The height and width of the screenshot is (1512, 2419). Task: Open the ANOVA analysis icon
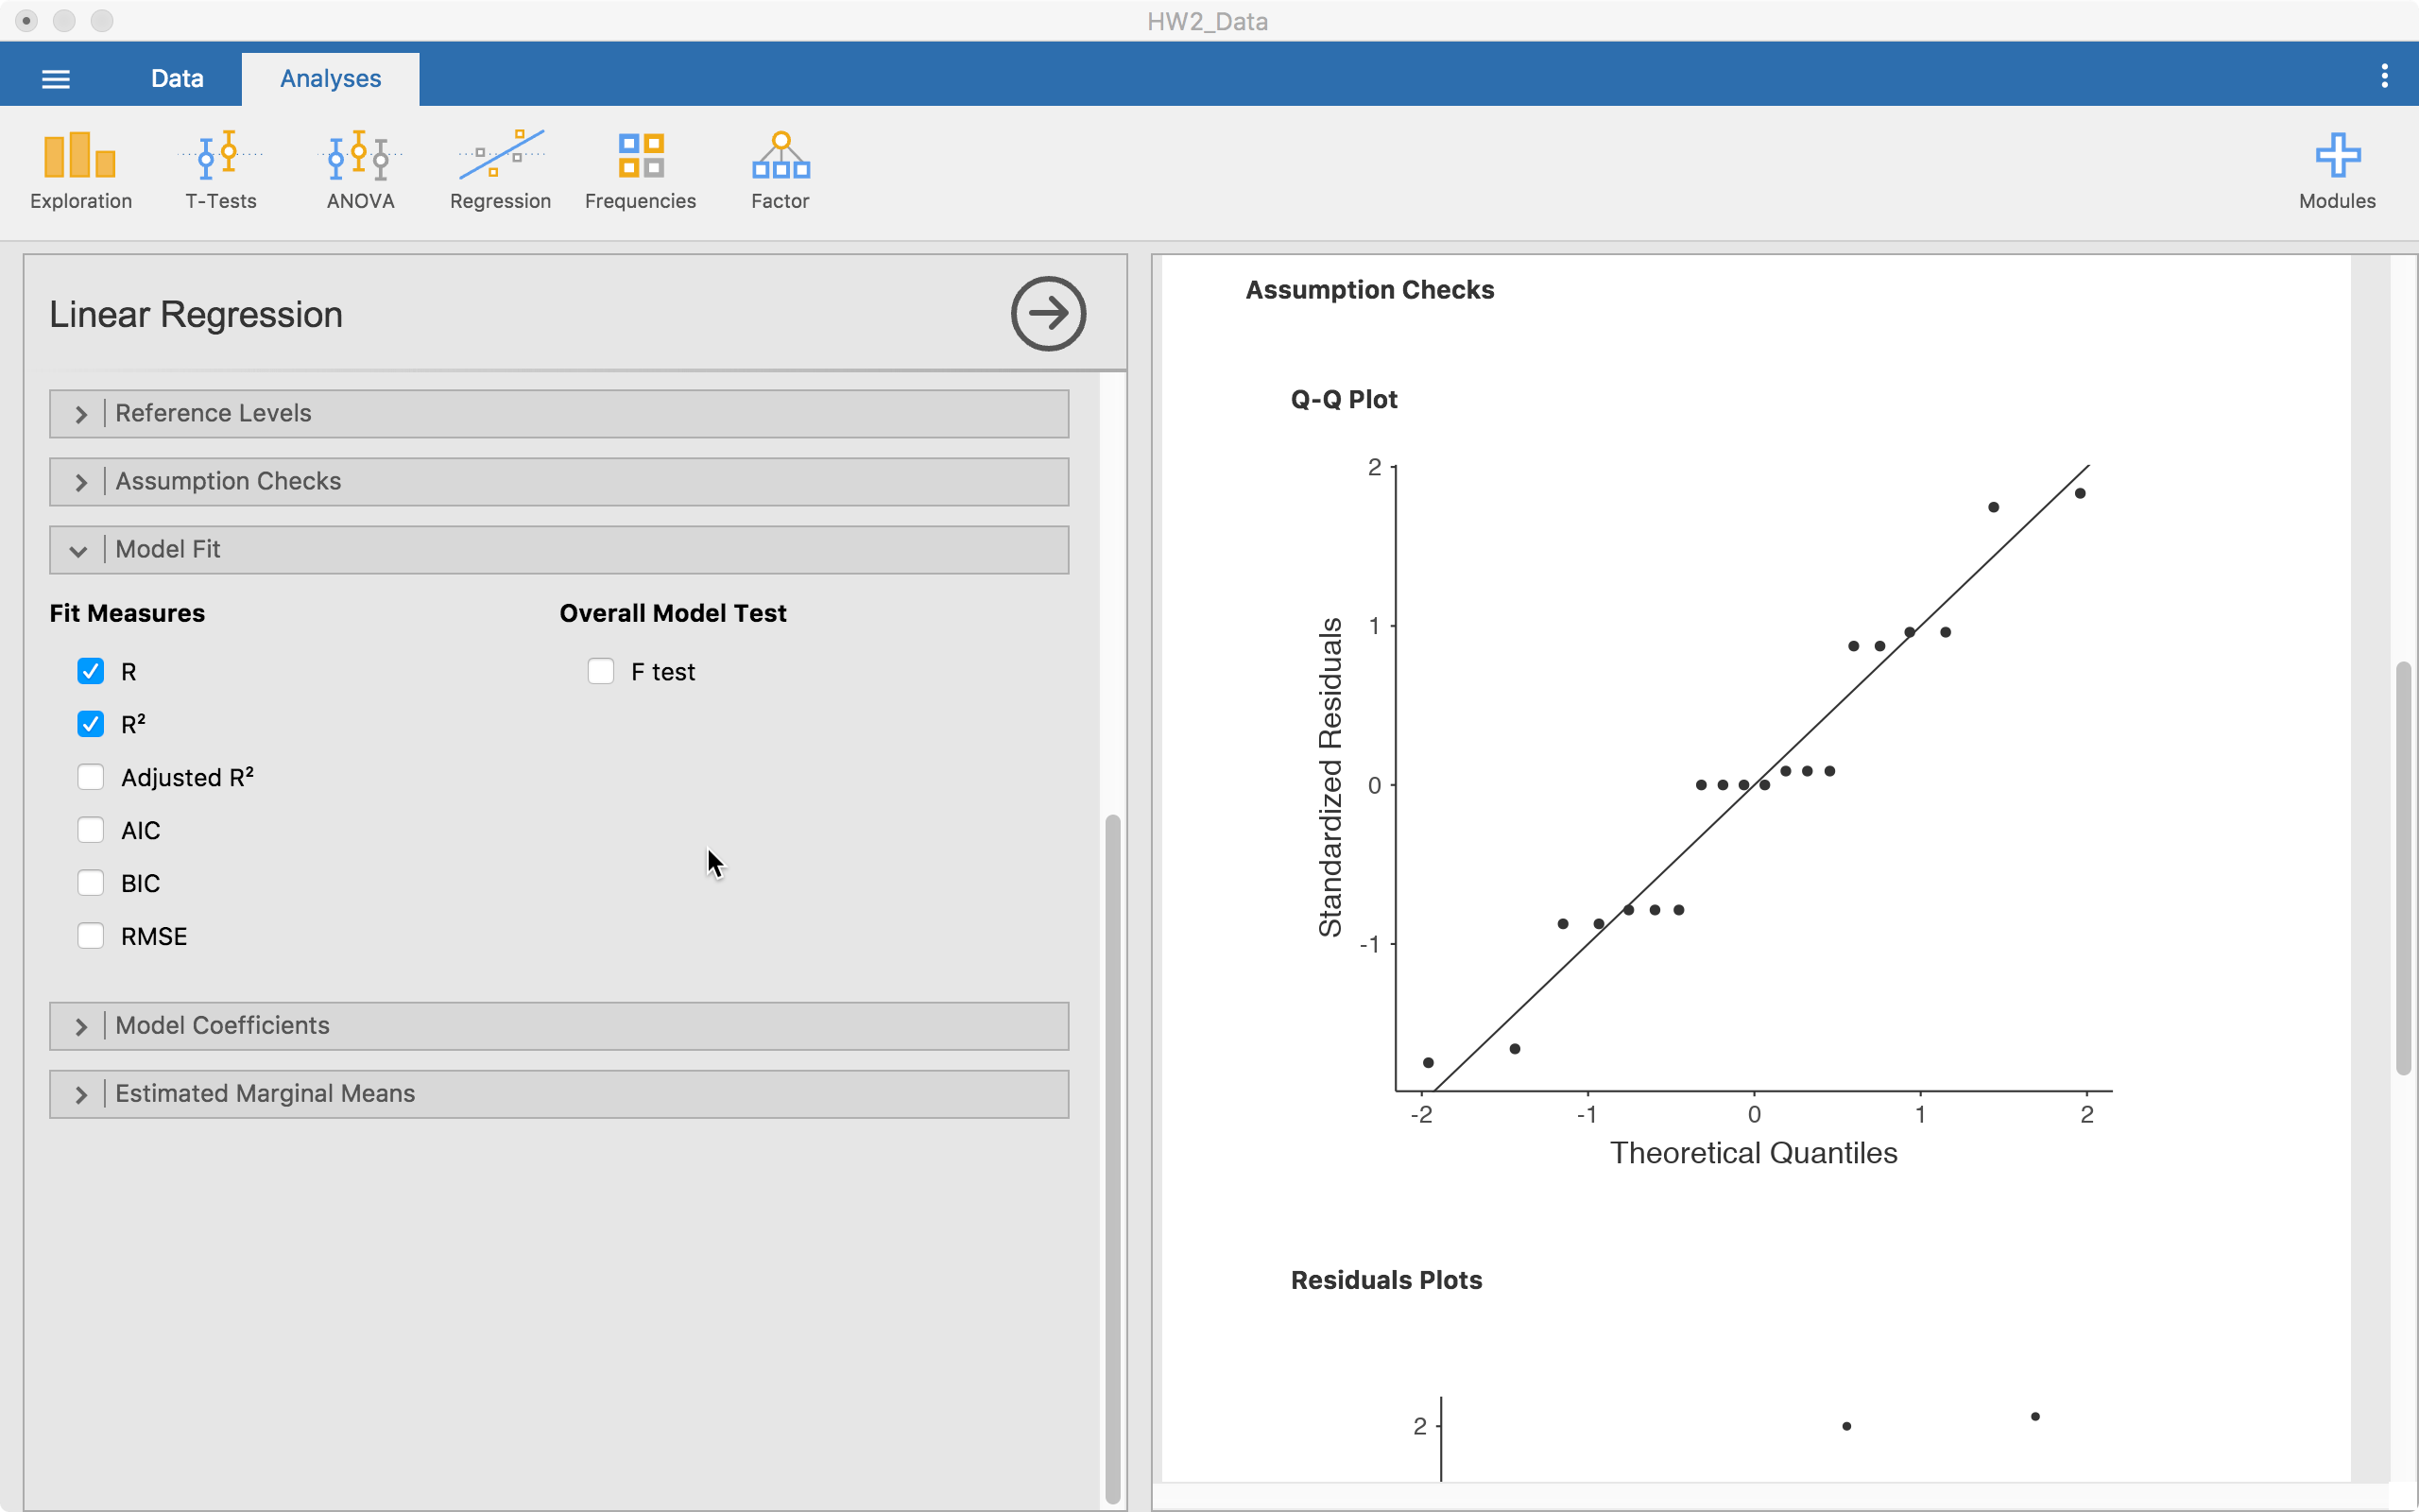[360, 168]
